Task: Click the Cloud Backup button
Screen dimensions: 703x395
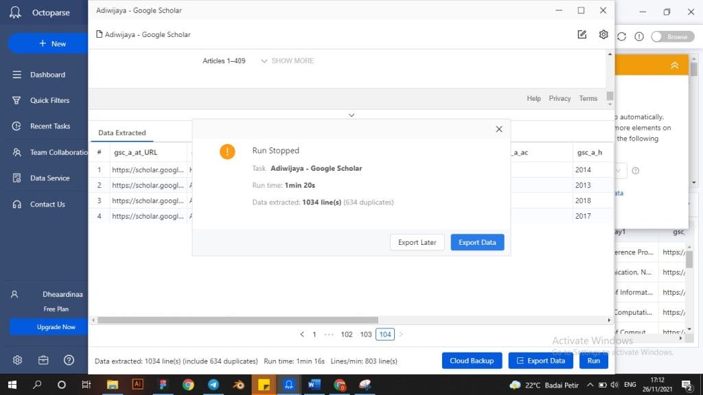Action: (x=472, y=361)
